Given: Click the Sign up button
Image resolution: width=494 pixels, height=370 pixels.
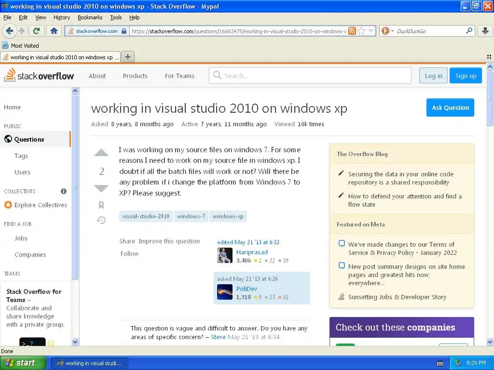Looking at the screenshot, I should point(466,76).
